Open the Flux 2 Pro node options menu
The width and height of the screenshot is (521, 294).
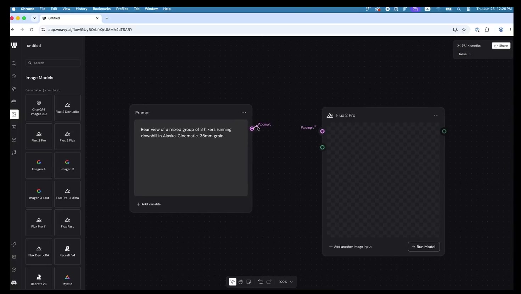(436, 115)
